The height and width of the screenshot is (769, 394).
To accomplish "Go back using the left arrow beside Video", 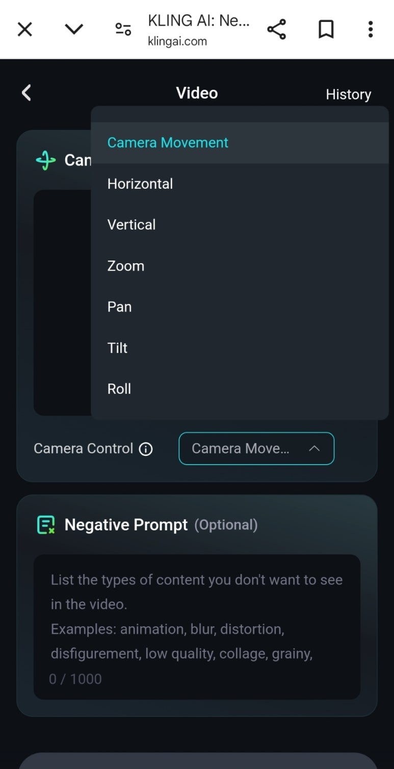I will [x=27, y=93].
